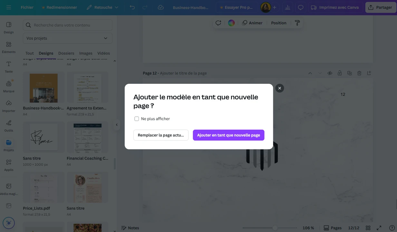Delete page 12 with the trash icon

tap(359, 73)
